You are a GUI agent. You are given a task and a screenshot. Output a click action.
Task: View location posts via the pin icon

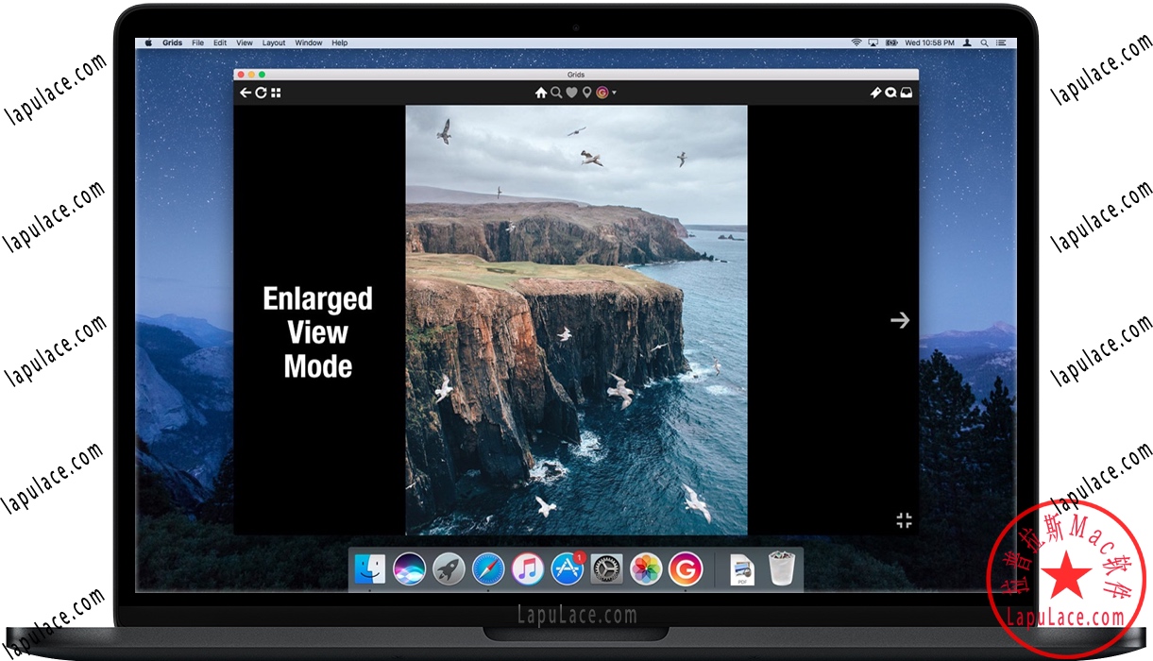point(586,92)
